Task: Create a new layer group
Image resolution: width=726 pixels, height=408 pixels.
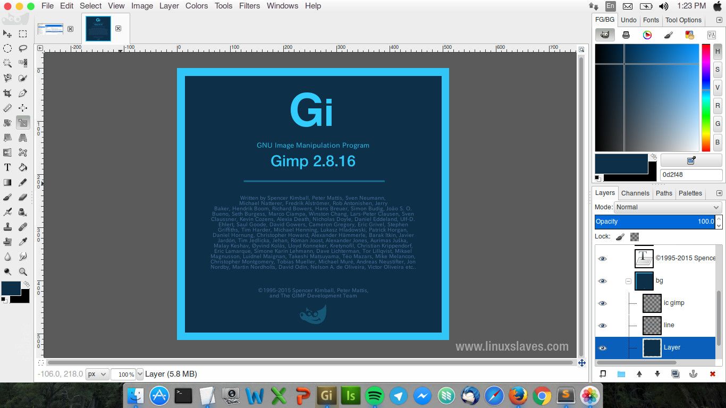Action: click(x=621, y=374)
